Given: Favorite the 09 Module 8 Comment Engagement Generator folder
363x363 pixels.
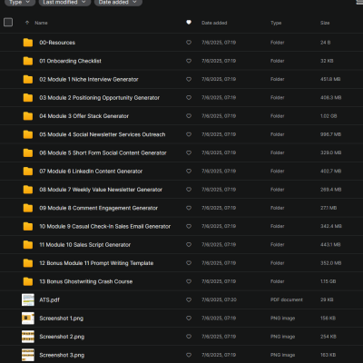Looking at the screenshot, I should 189,208.
